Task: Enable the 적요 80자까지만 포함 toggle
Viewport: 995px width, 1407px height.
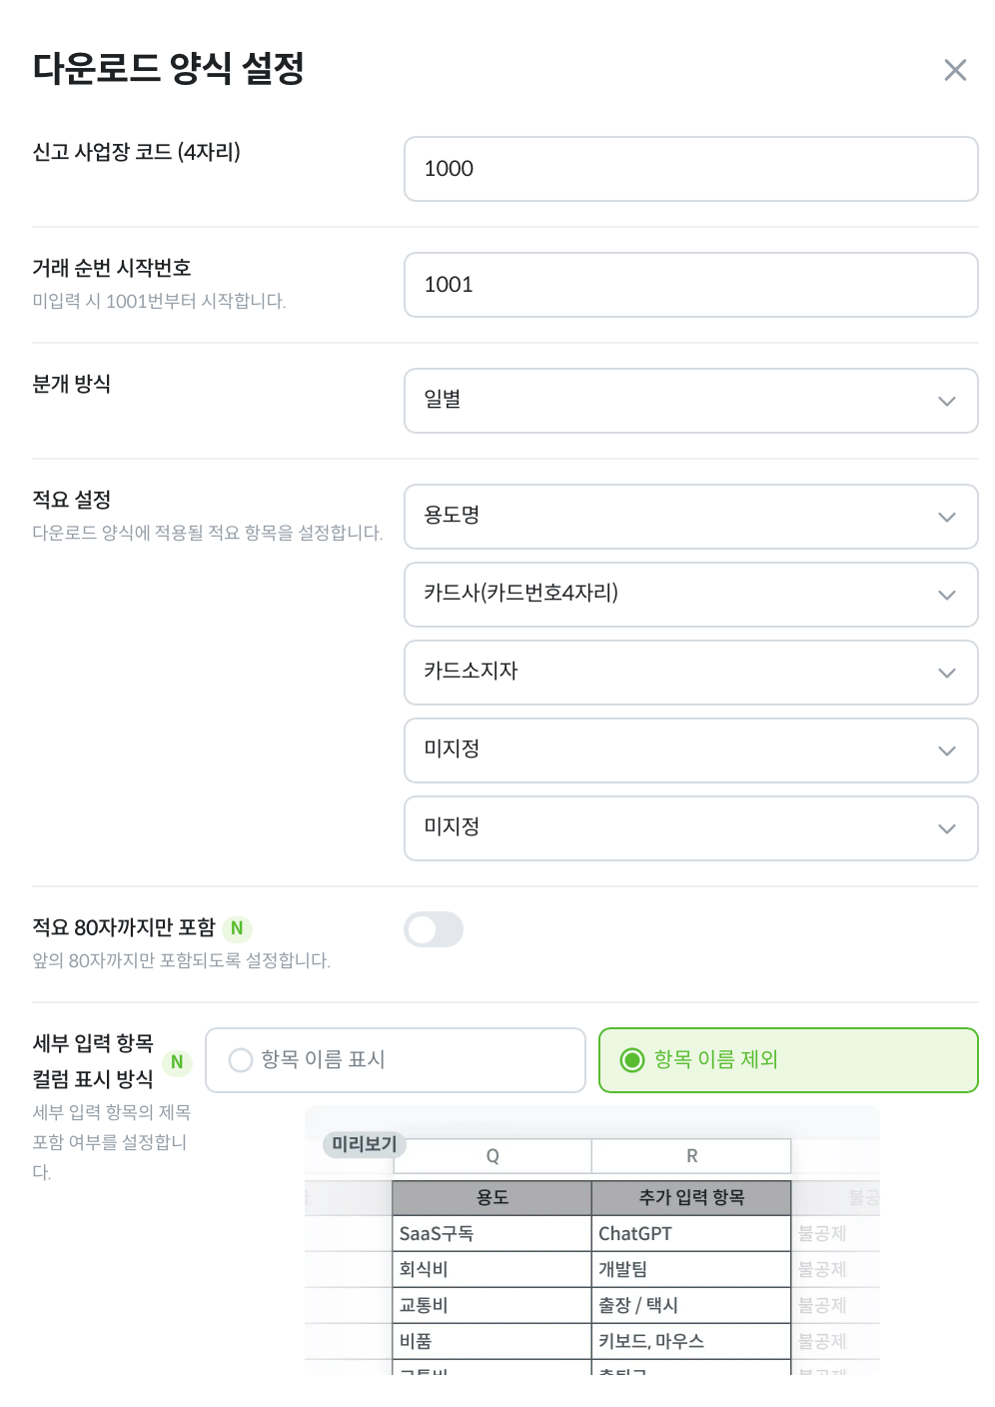Action: [434, 929]
